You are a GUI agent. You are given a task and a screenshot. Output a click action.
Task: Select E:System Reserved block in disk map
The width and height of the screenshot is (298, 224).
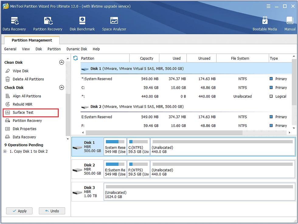click(115, 169)
